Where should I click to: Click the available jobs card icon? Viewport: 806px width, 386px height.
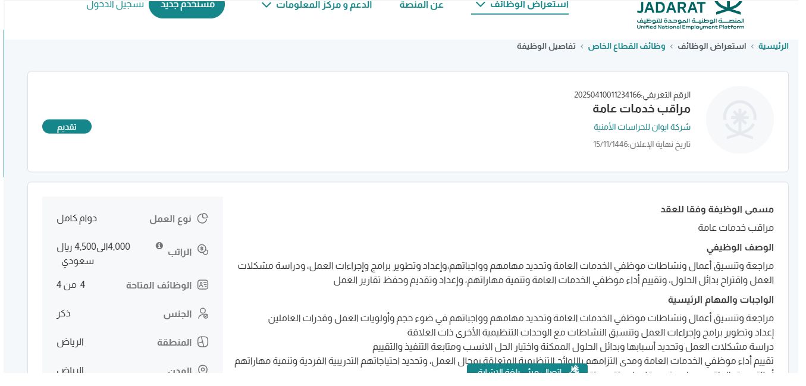click(x=203, y=285)
